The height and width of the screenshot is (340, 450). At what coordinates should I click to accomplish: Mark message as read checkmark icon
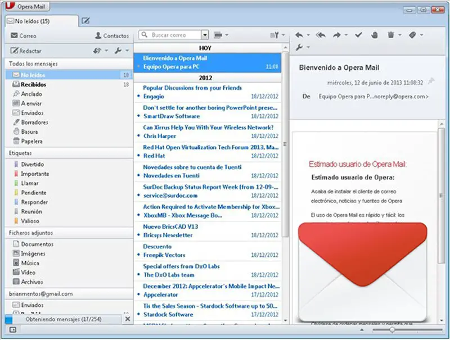click(x=358, y=35)
